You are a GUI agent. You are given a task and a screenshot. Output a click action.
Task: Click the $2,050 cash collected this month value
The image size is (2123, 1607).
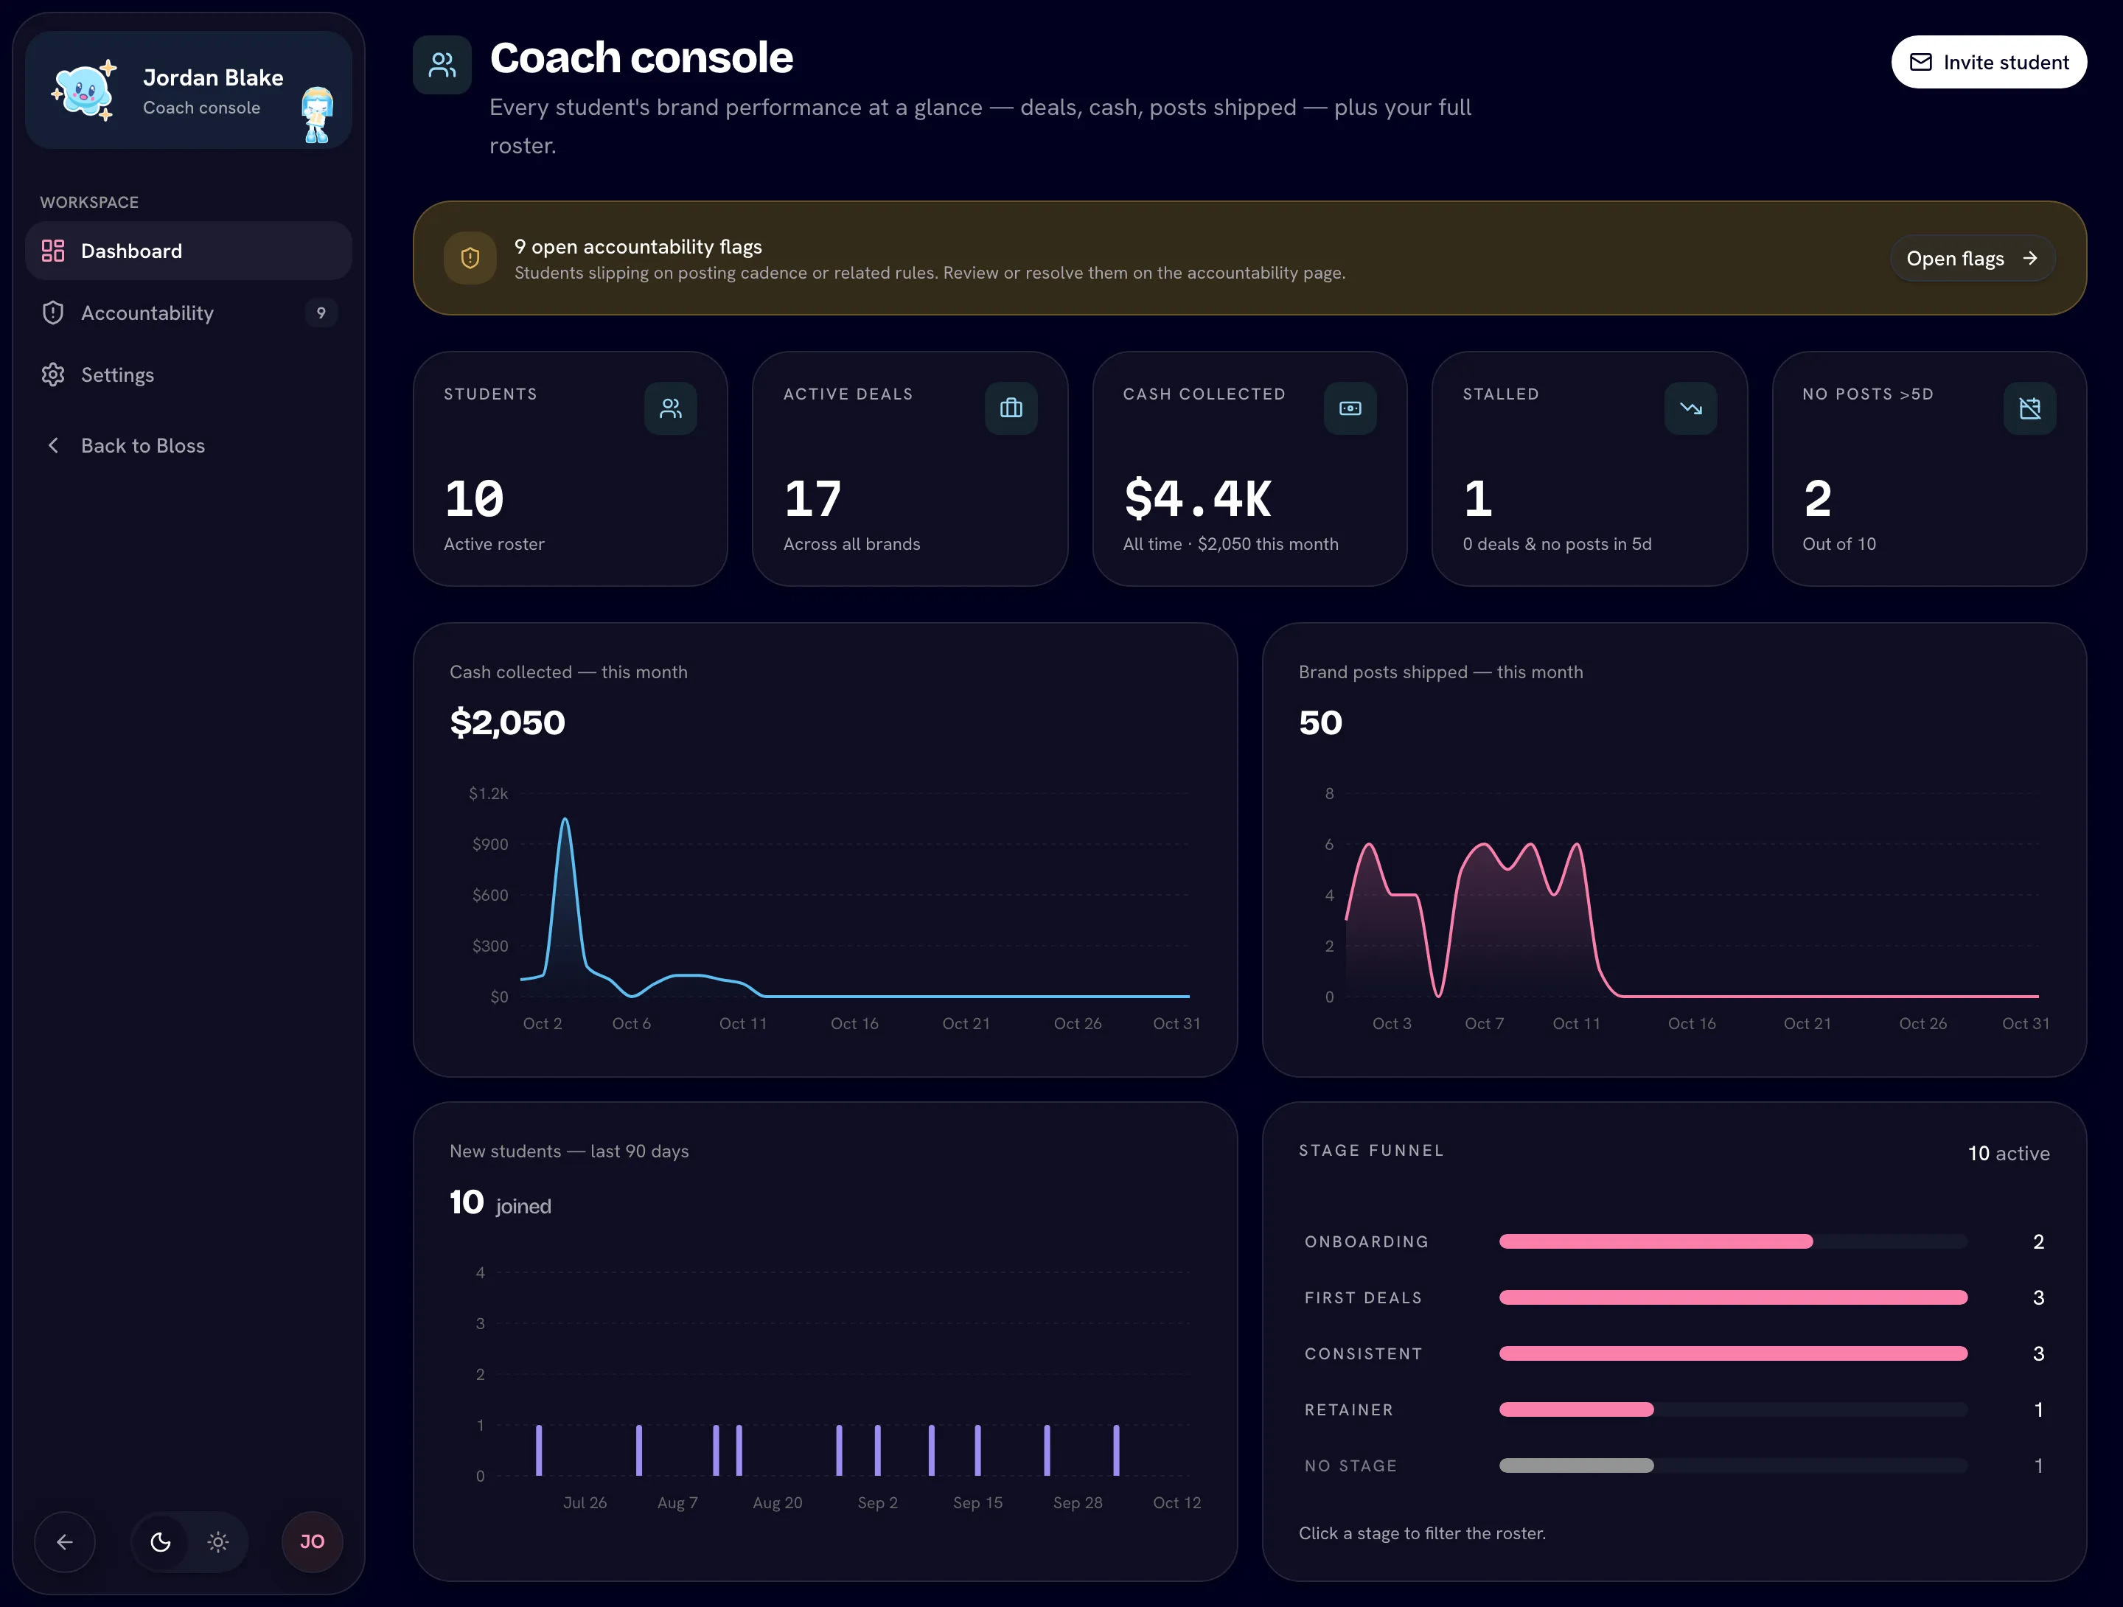[x=508, y=722]
